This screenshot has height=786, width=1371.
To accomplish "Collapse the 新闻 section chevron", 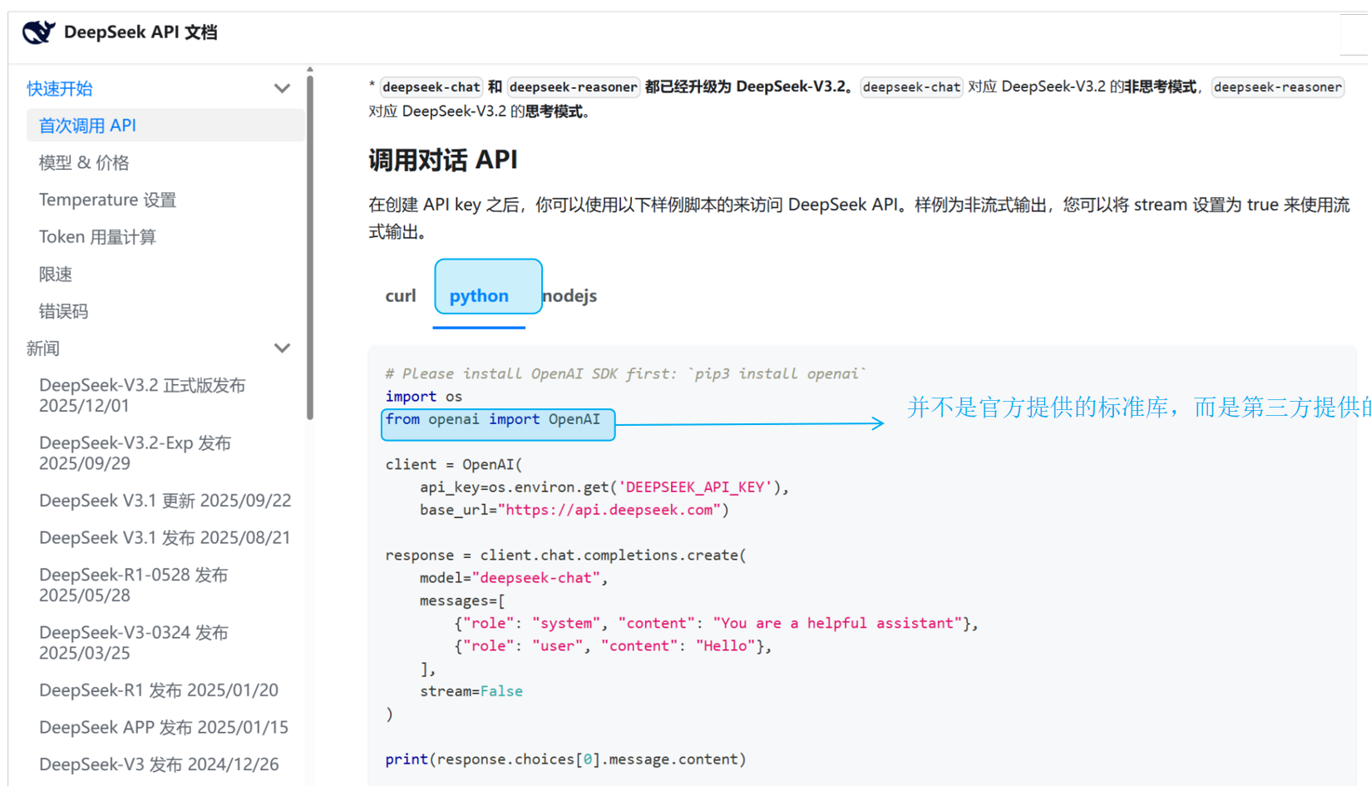I will (x=282, y=349).
